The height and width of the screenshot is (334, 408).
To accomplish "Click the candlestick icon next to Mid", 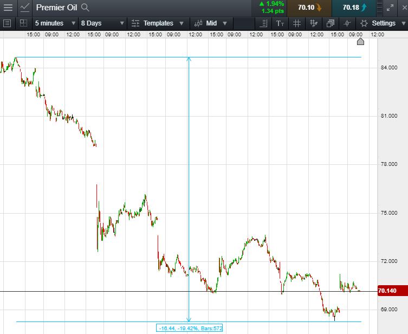I will point(198,23).
